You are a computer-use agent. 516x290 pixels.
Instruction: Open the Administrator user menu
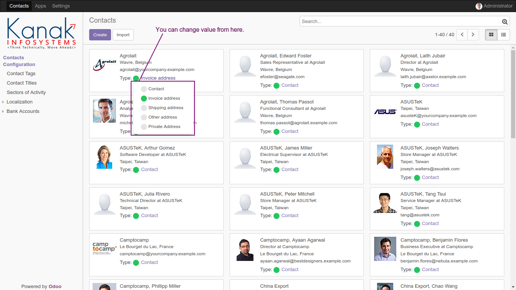coord(494,6)
